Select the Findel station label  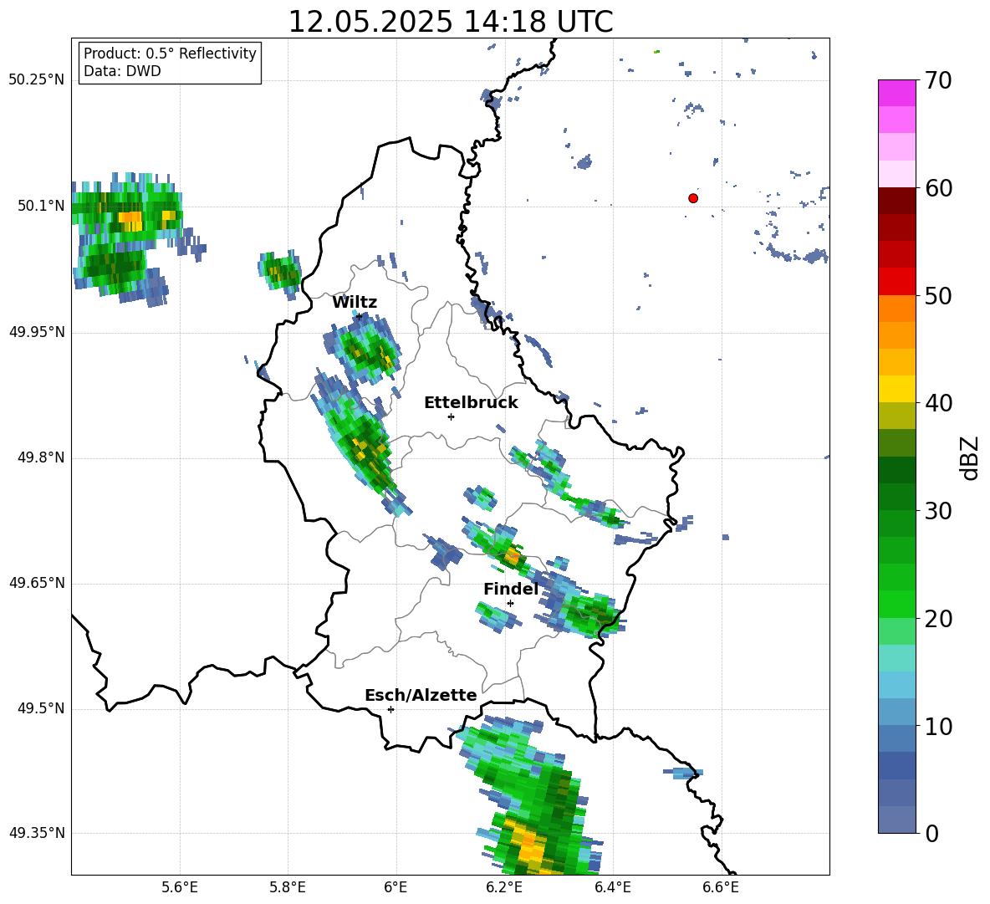[511, 589]
